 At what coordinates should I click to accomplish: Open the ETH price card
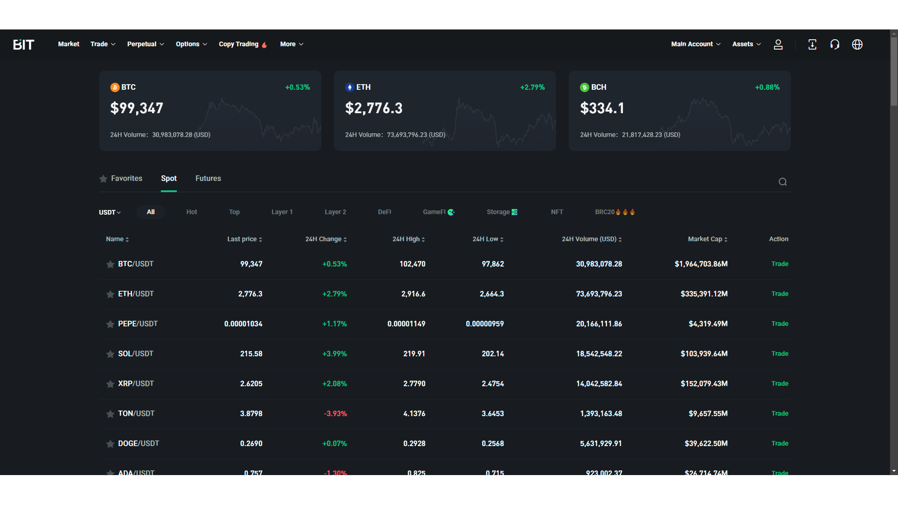(x=445, y=111)
